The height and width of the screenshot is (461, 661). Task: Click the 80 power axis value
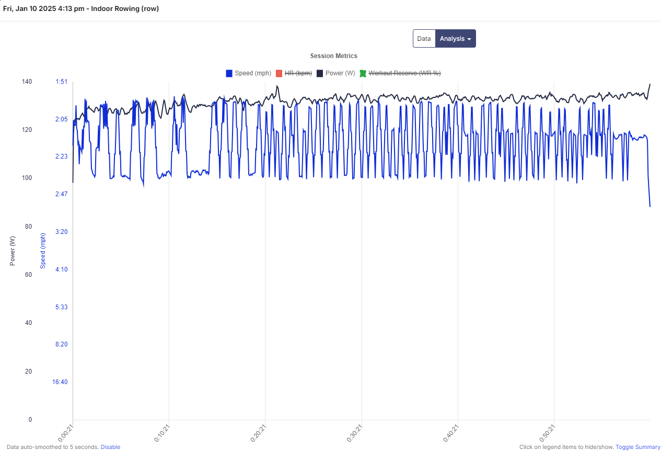tap(28, 227)
